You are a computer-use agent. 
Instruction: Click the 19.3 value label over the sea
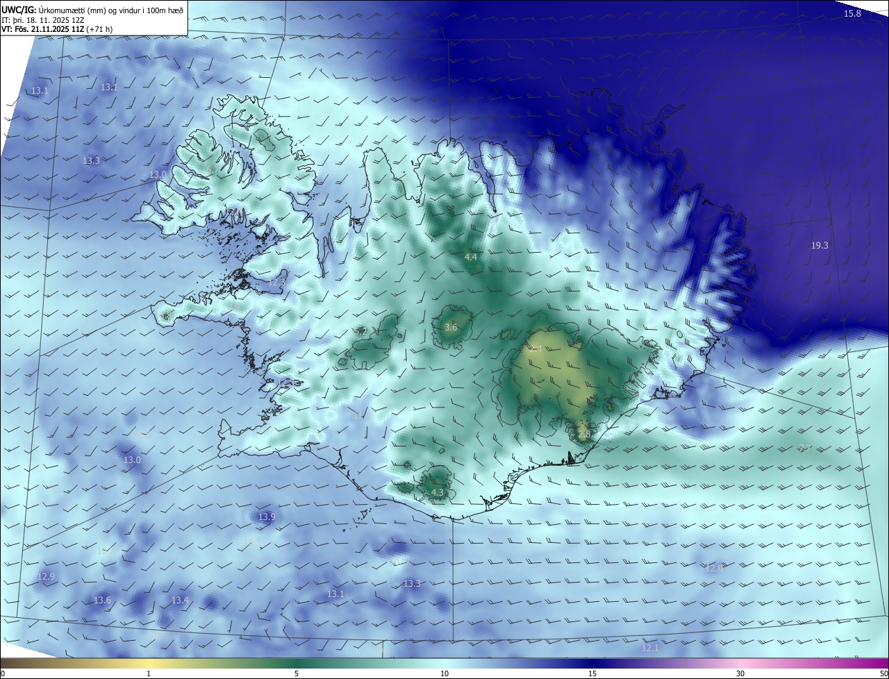pyautogui.click(x=820, y=245)
